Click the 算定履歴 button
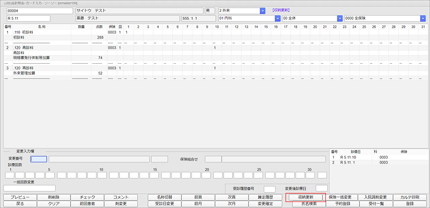 tap(265, 197)
